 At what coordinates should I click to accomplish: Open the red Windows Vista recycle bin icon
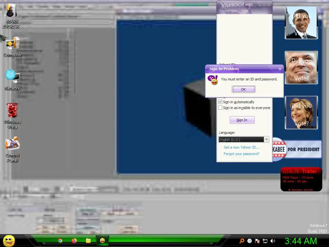[x=12, y=116]
